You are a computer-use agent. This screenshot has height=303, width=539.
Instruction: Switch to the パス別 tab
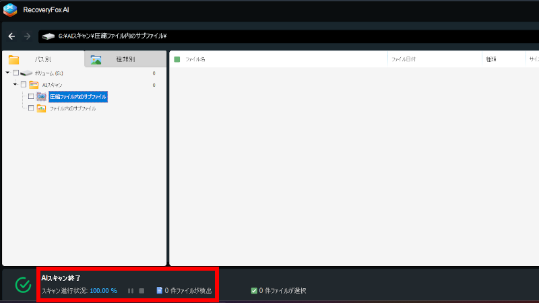(43, 59)
